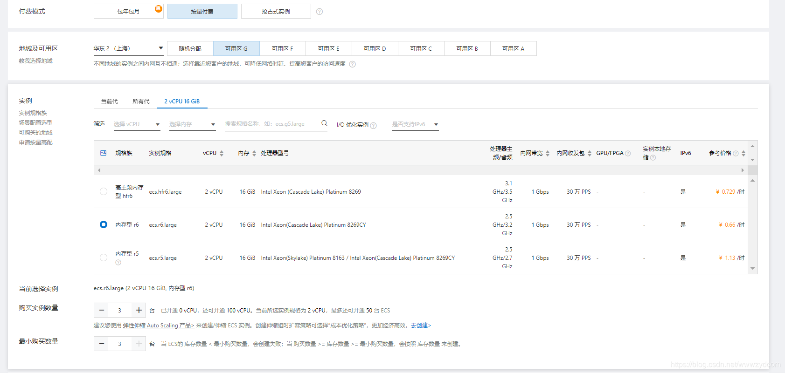The image size is (785, 373).
Task: Click help icon beside 参考价格 header
Action: coord(736,153)
